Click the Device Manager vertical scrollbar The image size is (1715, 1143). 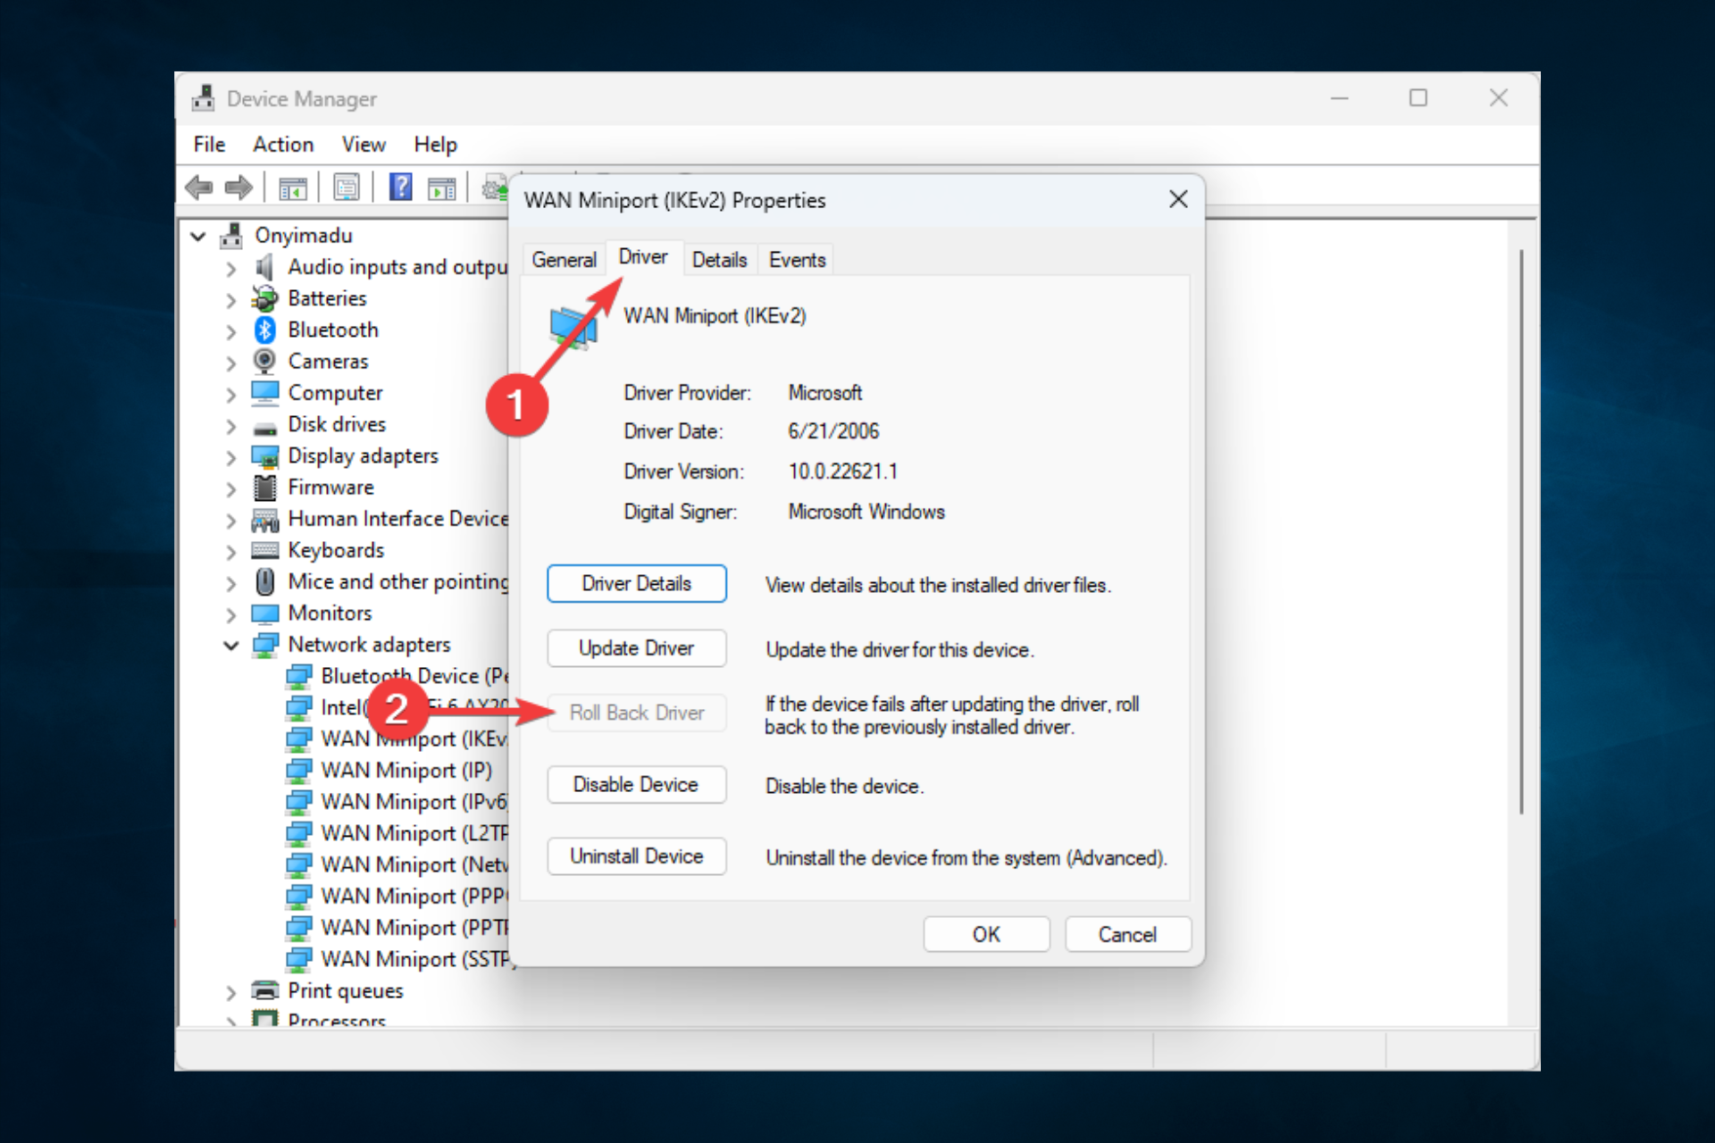pyautogui.click(x=1520, y=531)
